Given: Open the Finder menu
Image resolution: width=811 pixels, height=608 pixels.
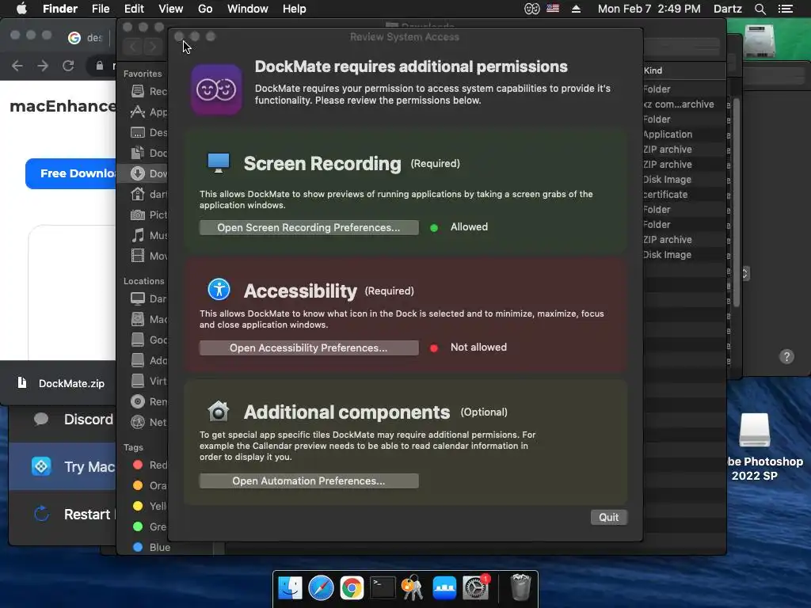Looking at the screenshot, I should [x=60, y=9].
